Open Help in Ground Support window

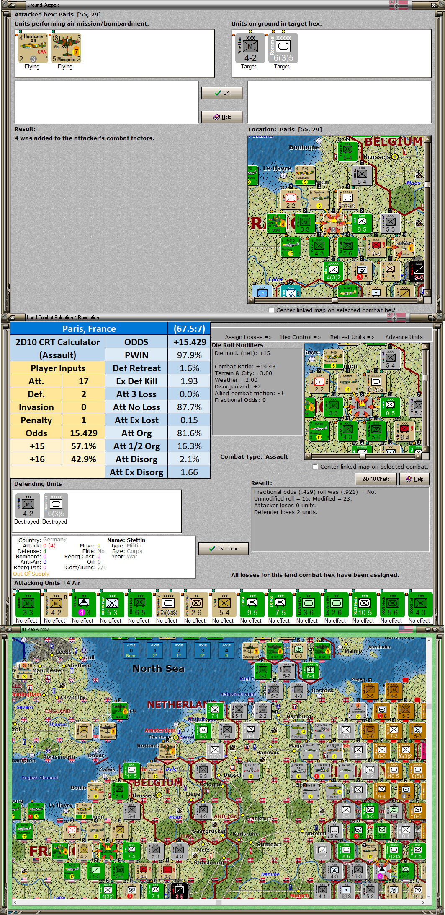pos(222,117)
